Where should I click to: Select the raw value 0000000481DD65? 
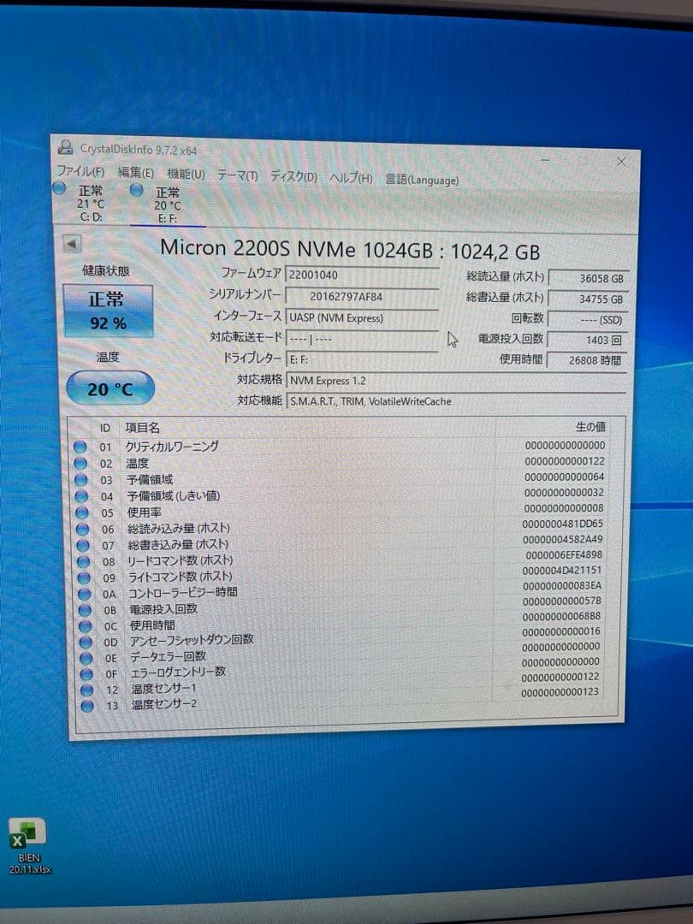(562, 524)
